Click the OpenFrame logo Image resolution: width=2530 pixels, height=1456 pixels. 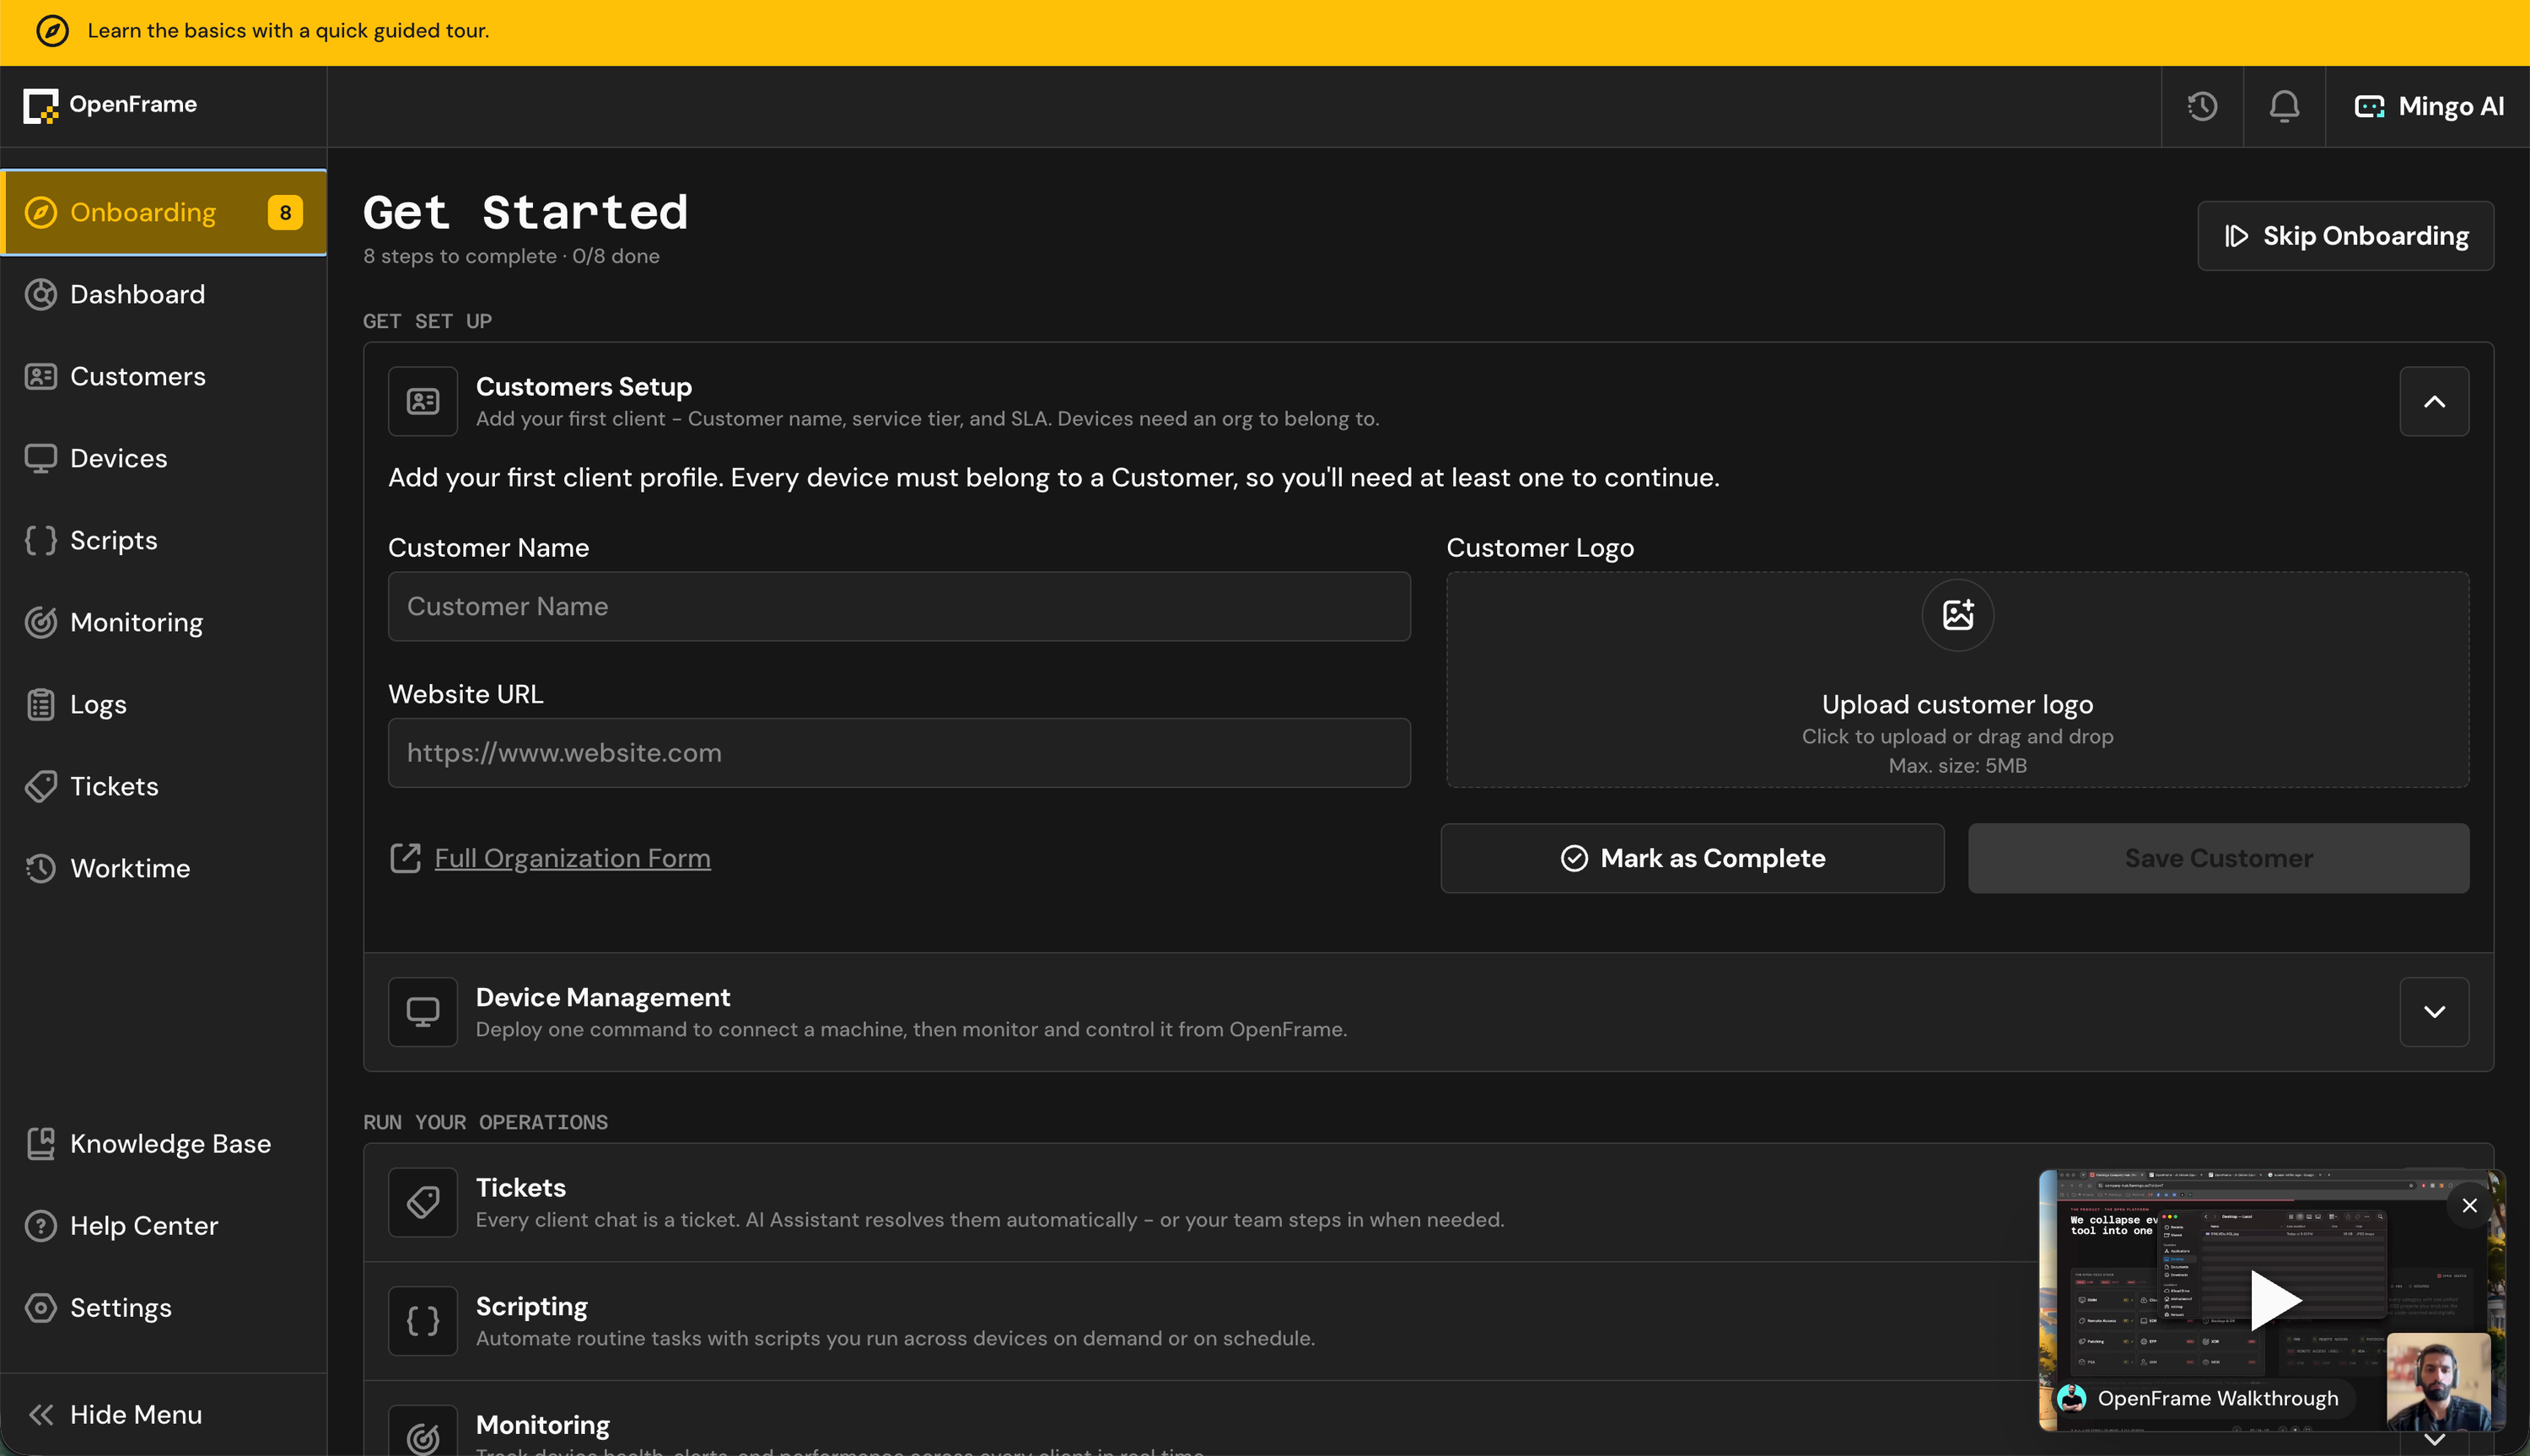click(110, 105)
